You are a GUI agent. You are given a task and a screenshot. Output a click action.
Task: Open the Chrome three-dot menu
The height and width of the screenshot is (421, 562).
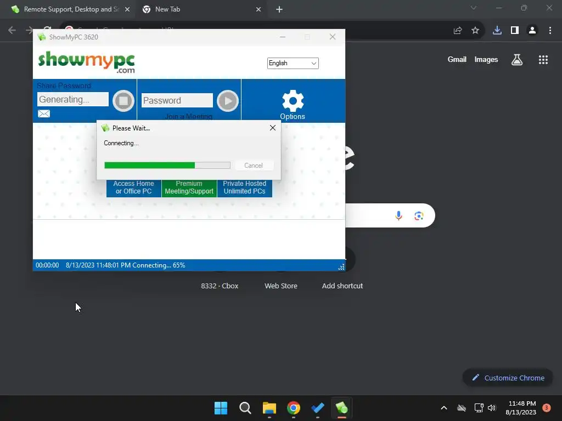click(x=550, y=31)
